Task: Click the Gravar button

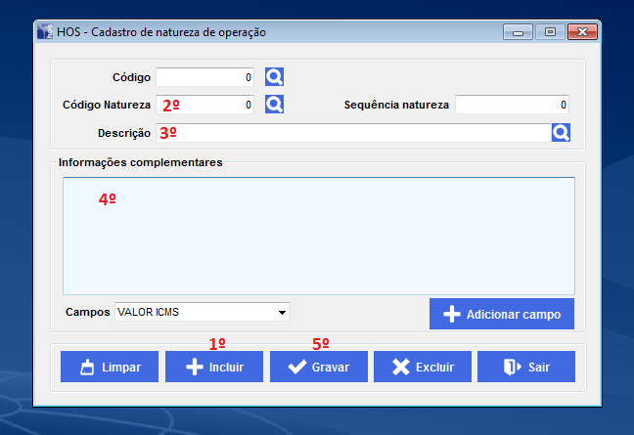Action: pos(319,367)
